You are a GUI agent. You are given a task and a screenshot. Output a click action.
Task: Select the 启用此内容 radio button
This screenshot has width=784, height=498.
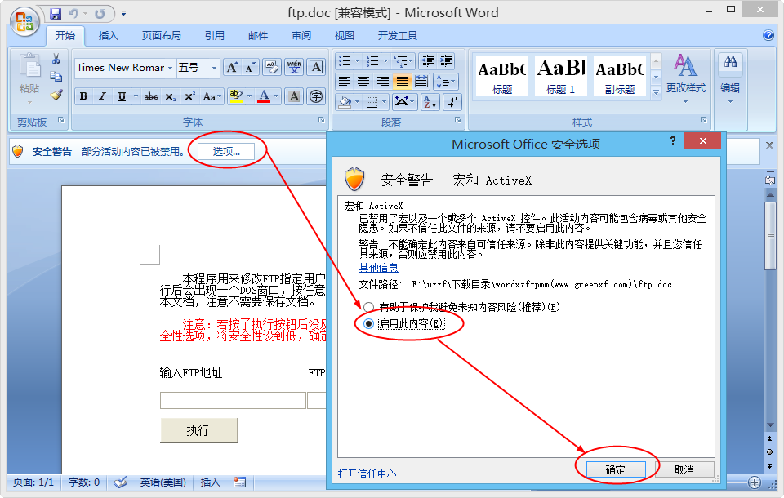point(369,323)
